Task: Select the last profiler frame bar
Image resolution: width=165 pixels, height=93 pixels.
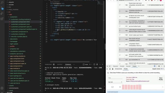Action: (140, 87)
